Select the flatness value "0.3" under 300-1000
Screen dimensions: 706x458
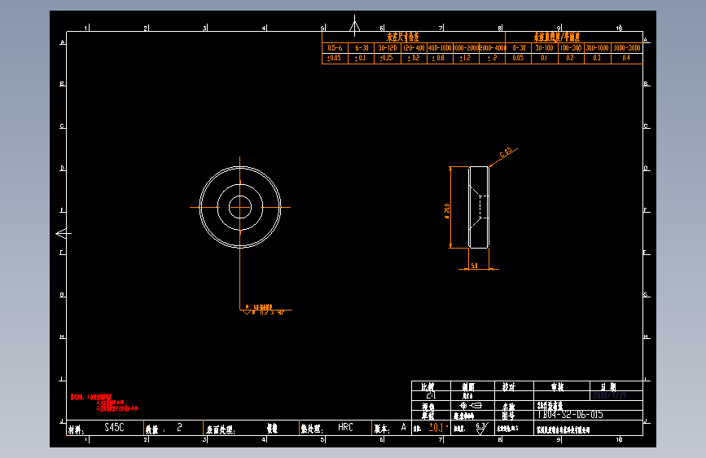[x=597, y=58]
